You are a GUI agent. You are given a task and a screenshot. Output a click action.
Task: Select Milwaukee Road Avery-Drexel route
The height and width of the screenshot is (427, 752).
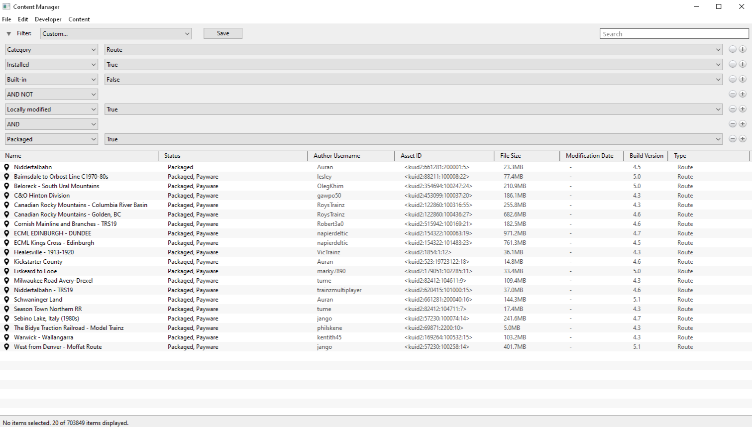[x=376, y=281]
